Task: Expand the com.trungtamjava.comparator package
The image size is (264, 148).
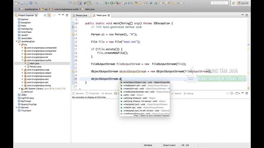Action: click(x=22, y=51)
